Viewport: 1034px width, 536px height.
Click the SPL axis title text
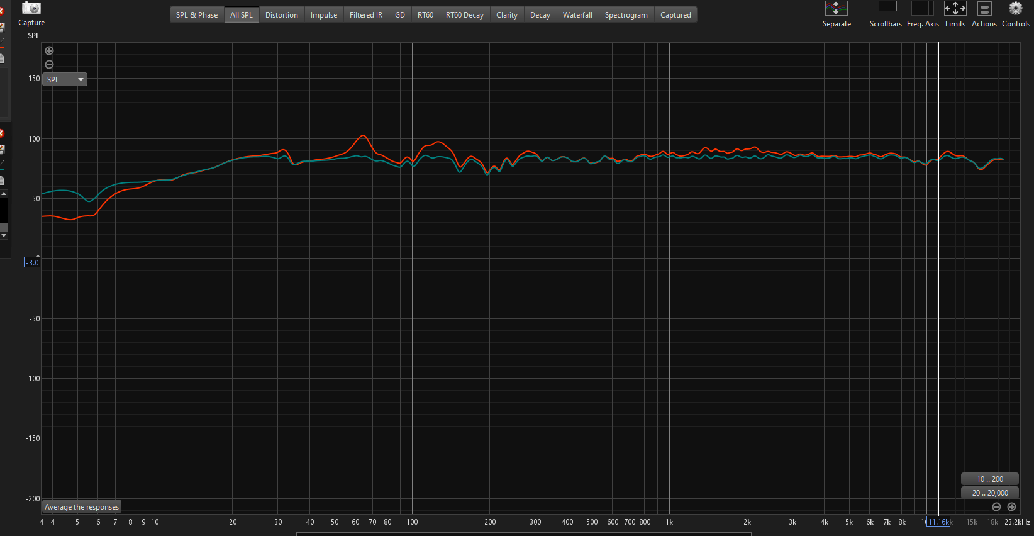[x=33, y=36]
